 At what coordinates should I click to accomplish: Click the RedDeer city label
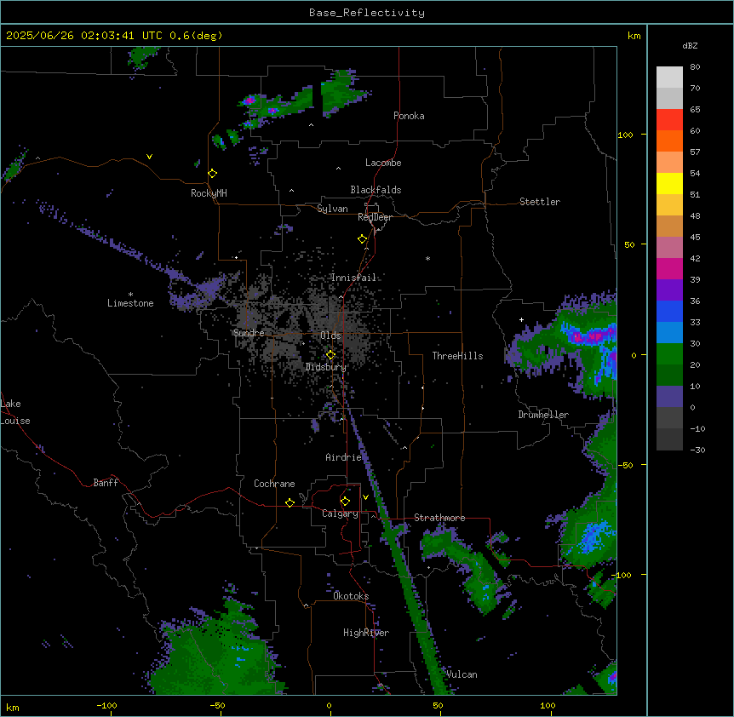[x=375, y=217]
